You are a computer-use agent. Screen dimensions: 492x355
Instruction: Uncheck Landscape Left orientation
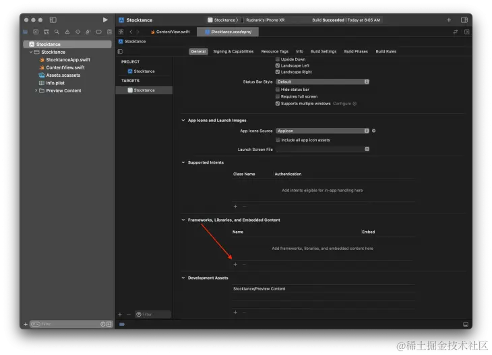[278, 65]
